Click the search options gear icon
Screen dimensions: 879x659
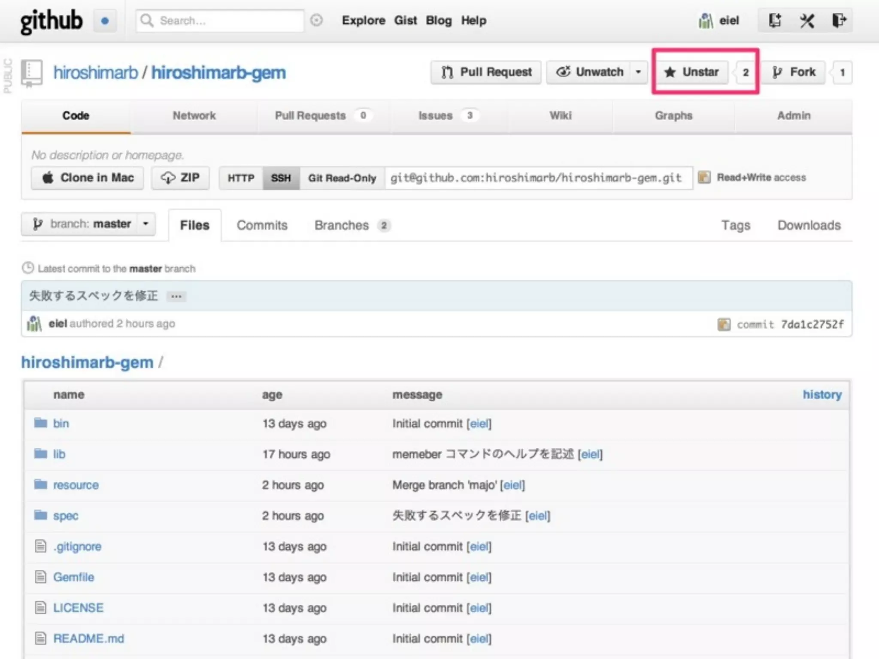click(316, 20)
